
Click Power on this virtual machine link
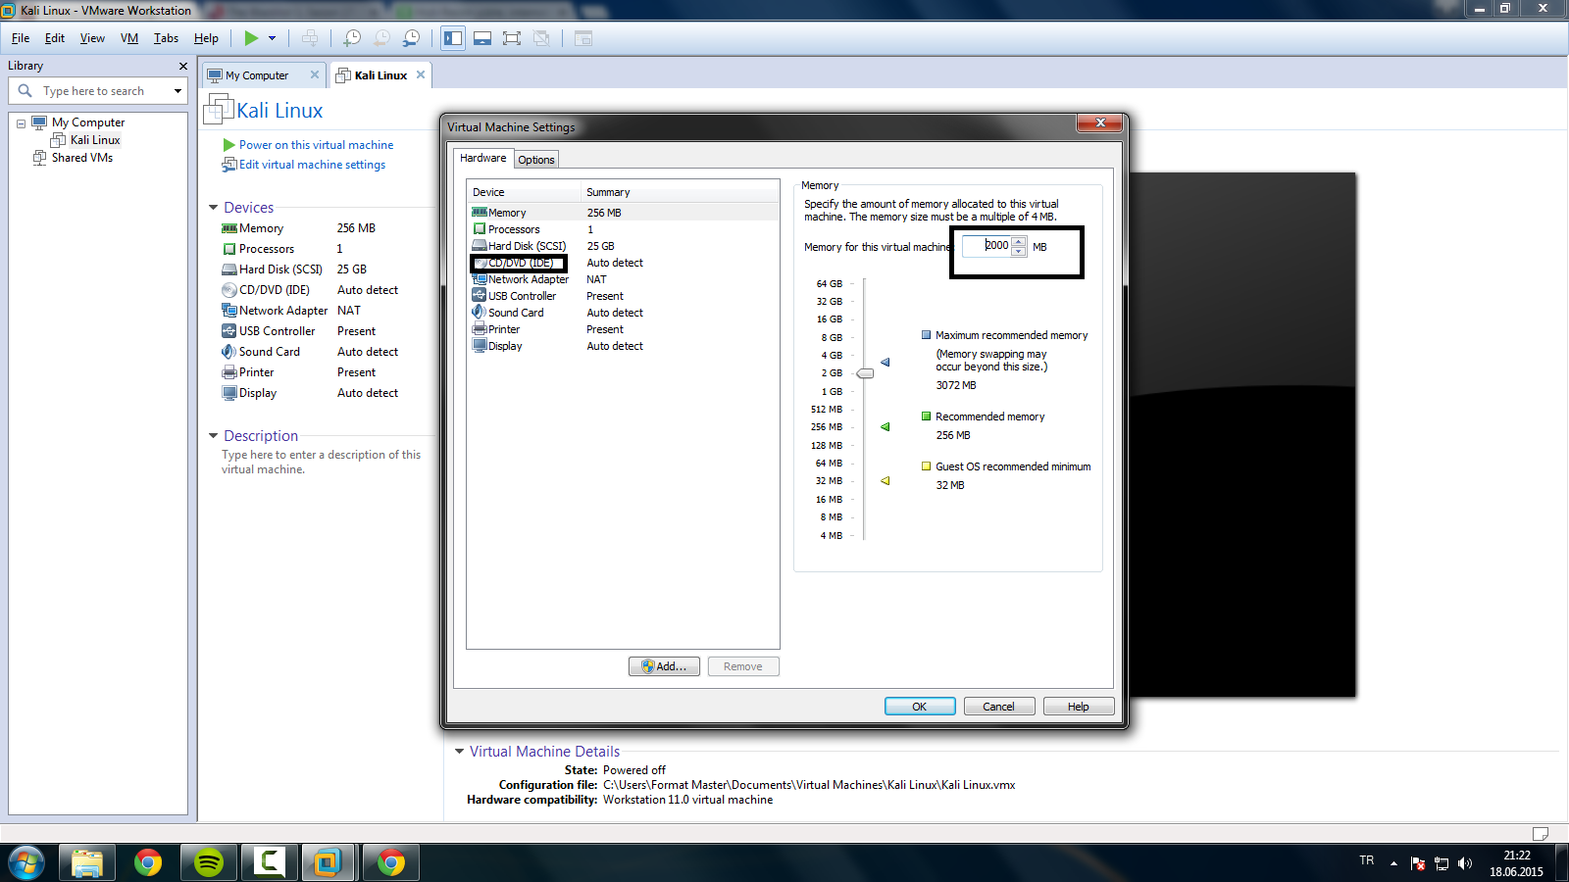click(x=316, y=145)
